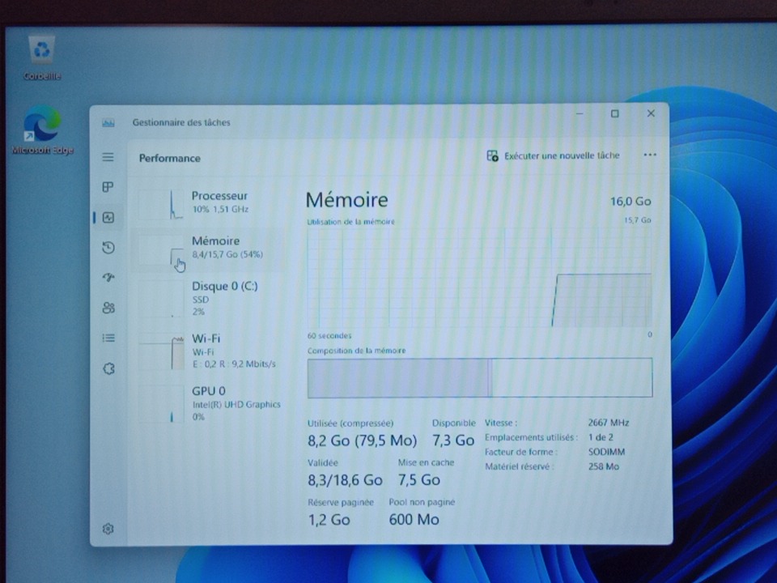Viewport: 777px width, 583px height.
Task: Click the run new task icon
Action: (x=492, y=155)
